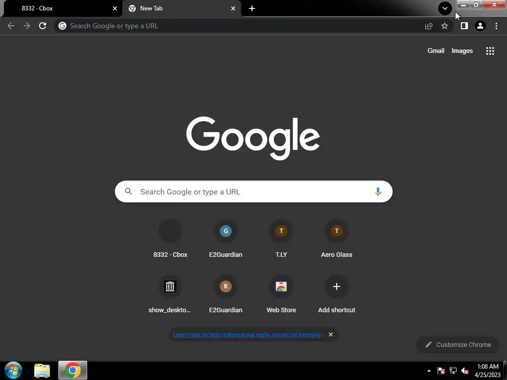
Task: Toggle the side panel icon
Action: coord(464,26)
